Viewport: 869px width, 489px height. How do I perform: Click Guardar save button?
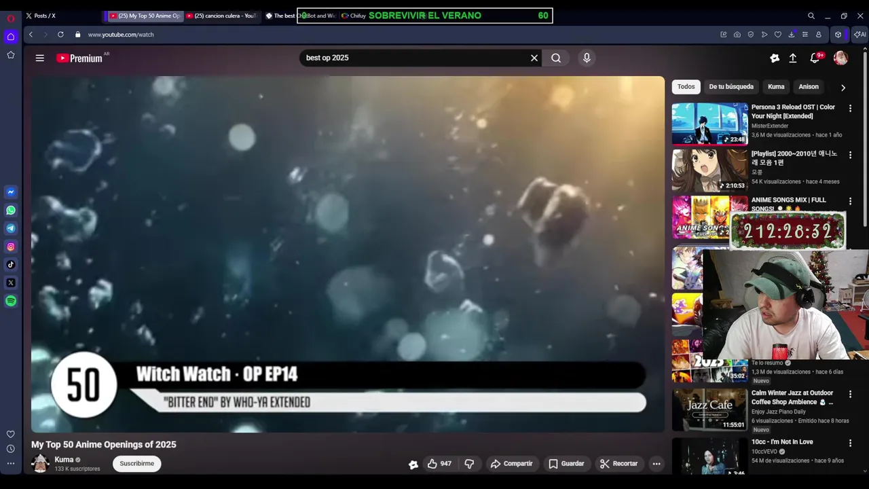(x=566, y=464)
